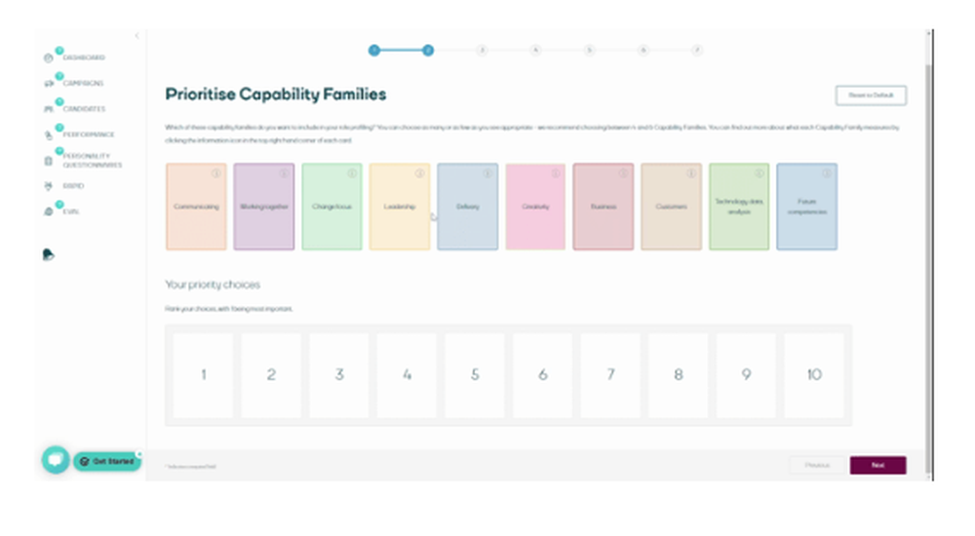The height and width of the screenshot is (536, 975).
Task: Click priority slot number 1
Action: click(204, 375)
